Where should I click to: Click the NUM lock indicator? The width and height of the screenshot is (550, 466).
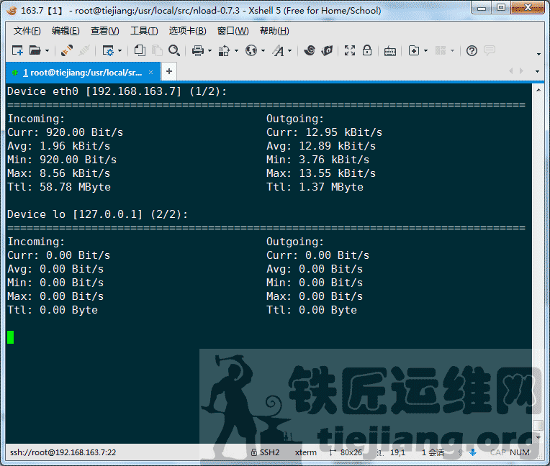coord(520,452)
